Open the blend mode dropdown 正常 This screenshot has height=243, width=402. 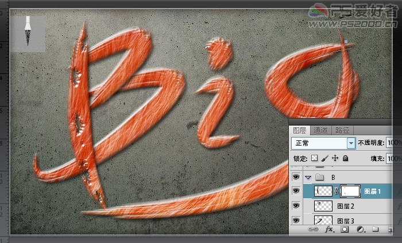pos(323,143)
